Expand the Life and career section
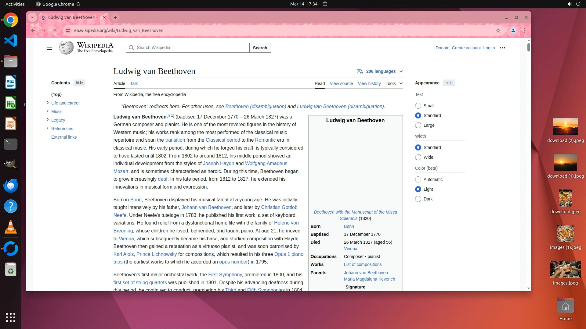The width and height of the screenshot is (586, 329). [48, 103]
